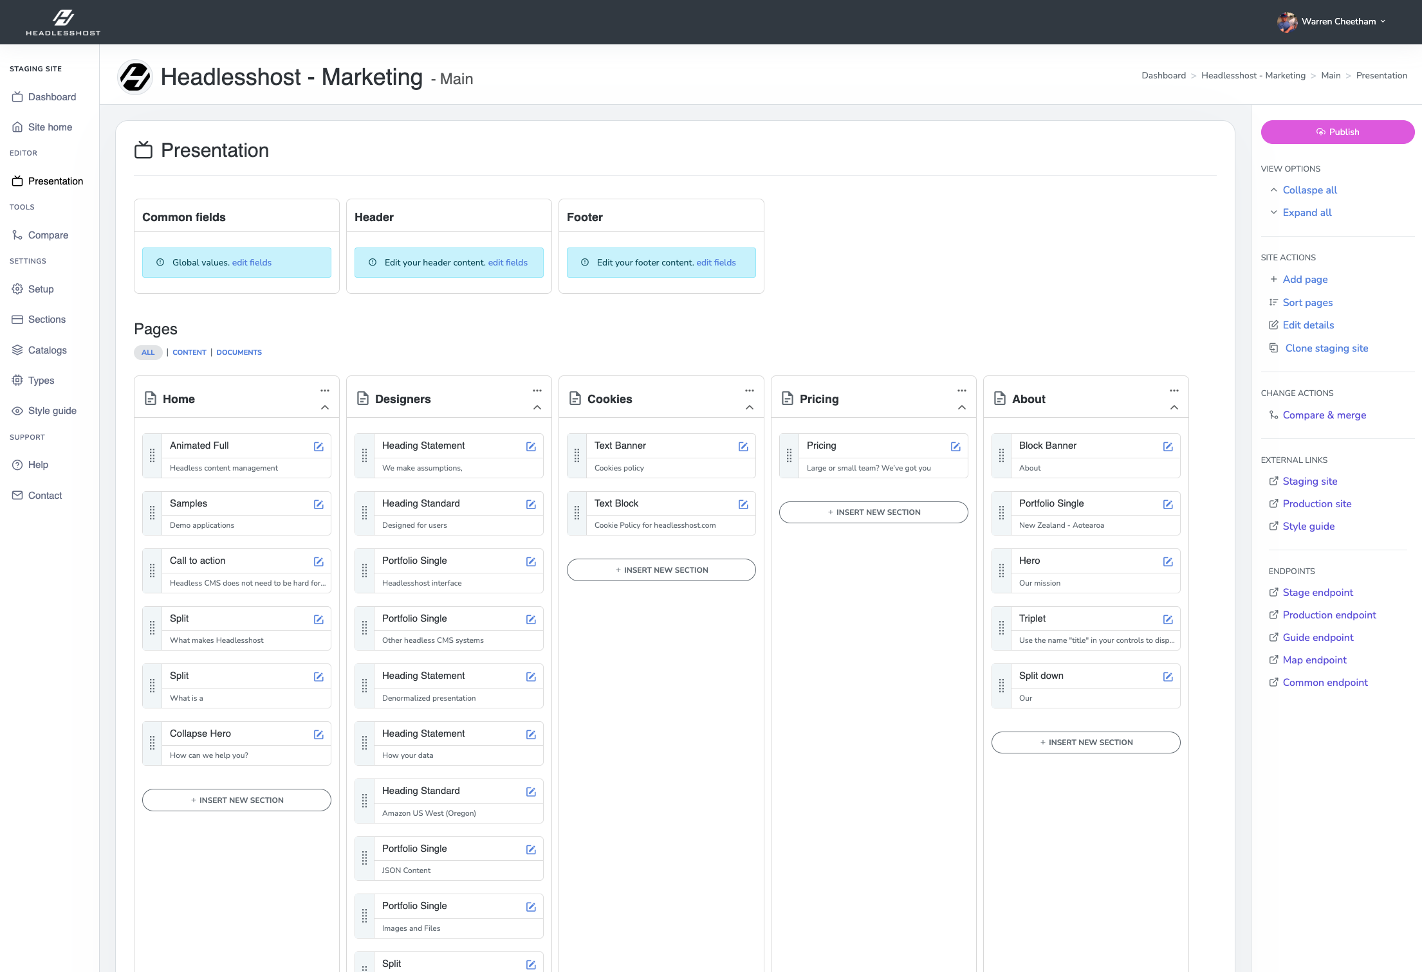Click edit fields link in Header box
Image resolution: width=1422 pixels, height=972 pixels.
(508, 262)
